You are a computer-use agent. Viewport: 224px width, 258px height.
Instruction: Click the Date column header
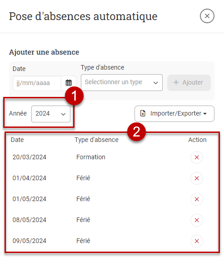point(17,140)
